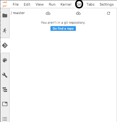Screen dimensions: 117x122
Task: Open the hierarchy tree sidebar icon
Action: point(5,90)
